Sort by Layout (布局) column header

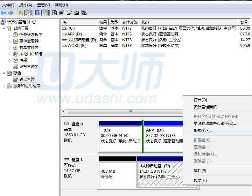point(103,22)
